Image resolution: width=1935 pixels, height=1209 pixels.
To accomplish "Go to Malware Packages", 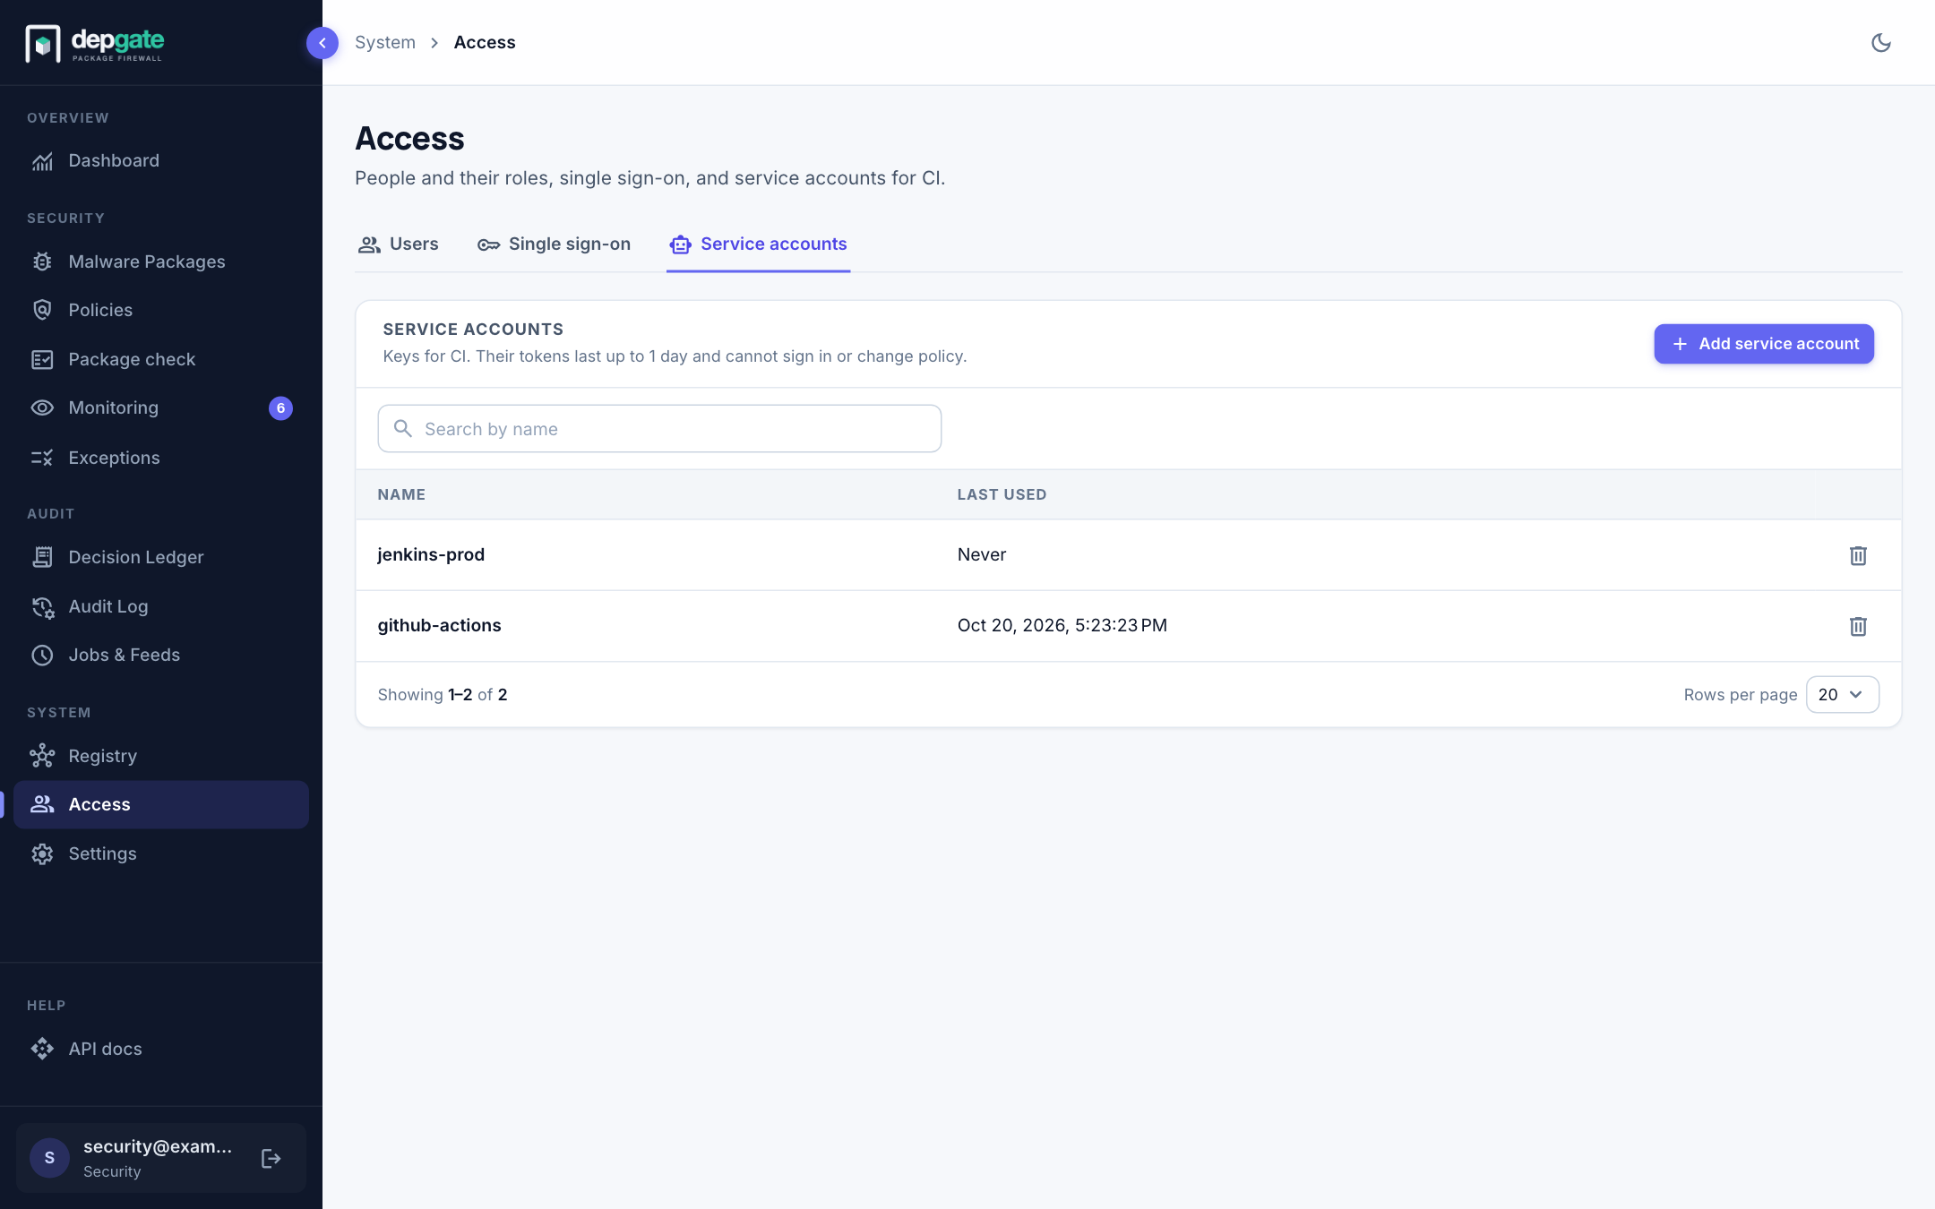I will point(161,262).
